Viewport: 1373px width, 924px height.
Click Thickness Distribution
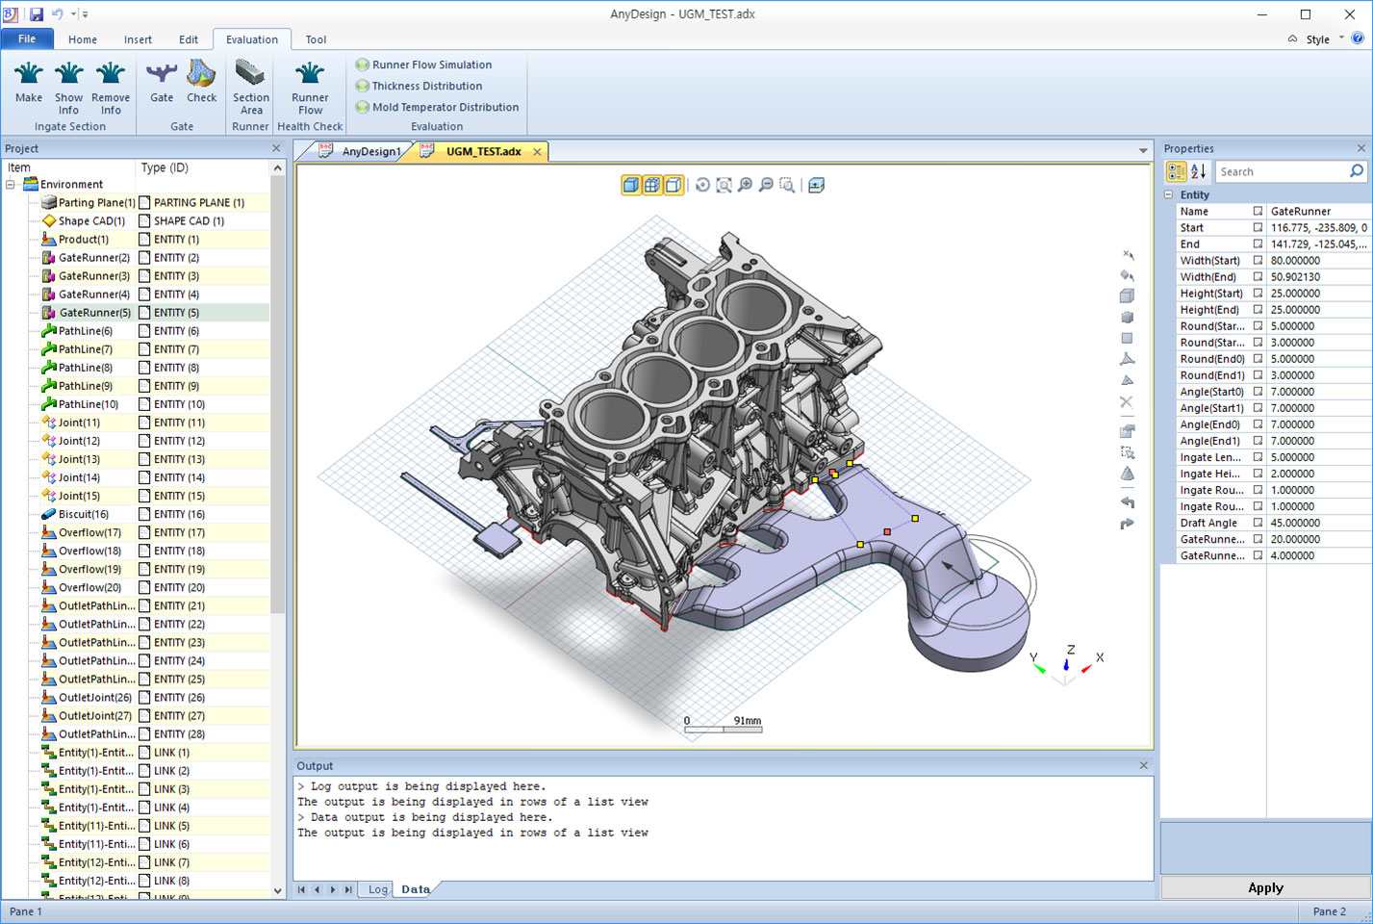[x=419, y=86]
